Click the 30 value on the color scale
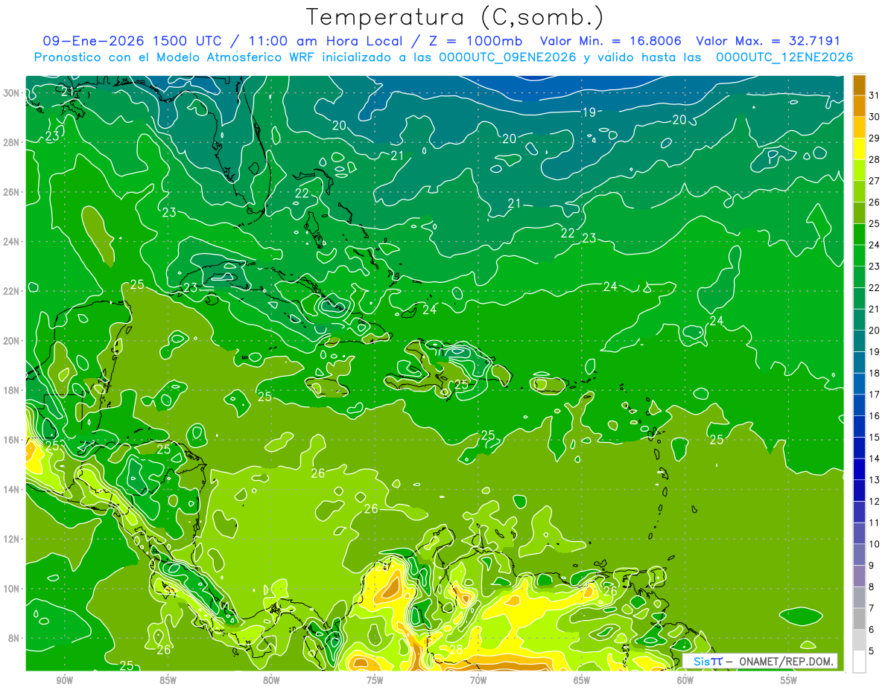The height and width of the screenshot is (690, 894). tap(875, 117)
